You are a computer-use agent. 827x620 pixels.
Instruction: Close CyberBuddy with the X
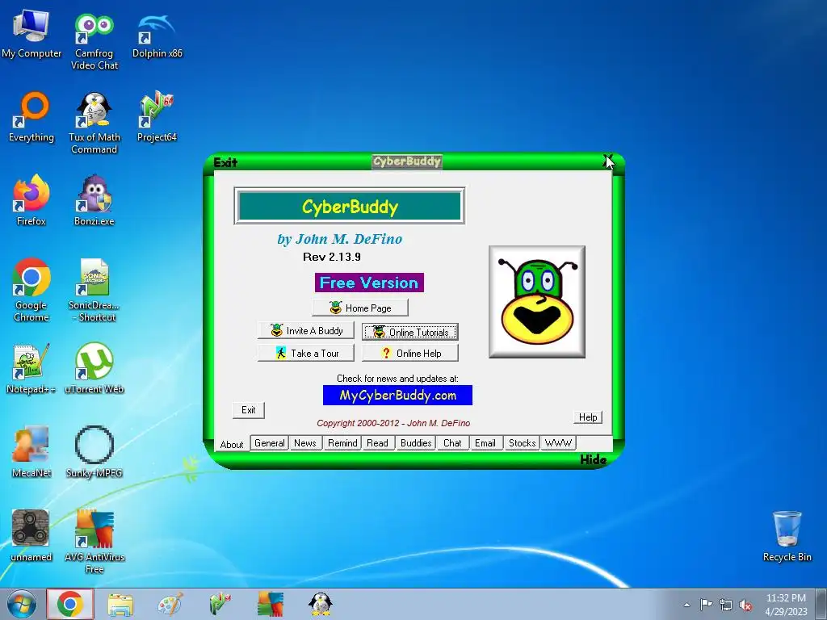[607, 161]
